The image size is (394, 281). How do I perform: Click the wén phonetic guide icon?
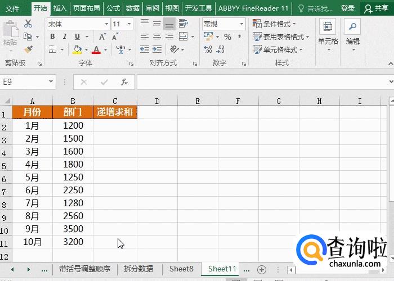point(120,49)
